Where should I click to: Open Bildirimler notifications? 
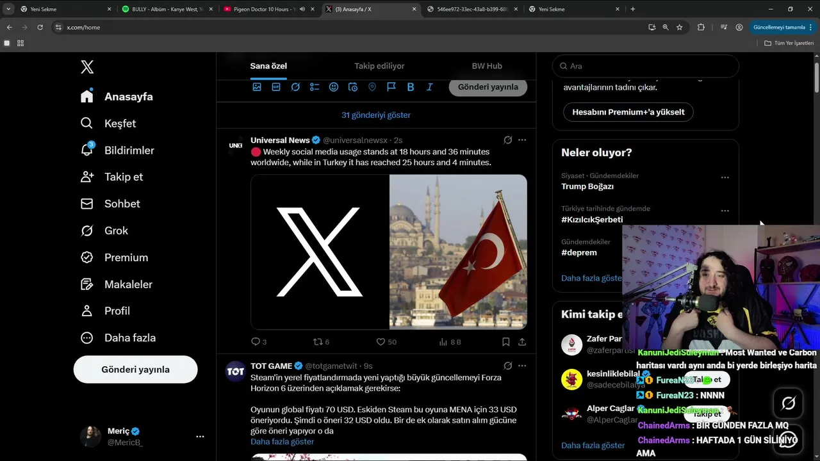(117, 150)
